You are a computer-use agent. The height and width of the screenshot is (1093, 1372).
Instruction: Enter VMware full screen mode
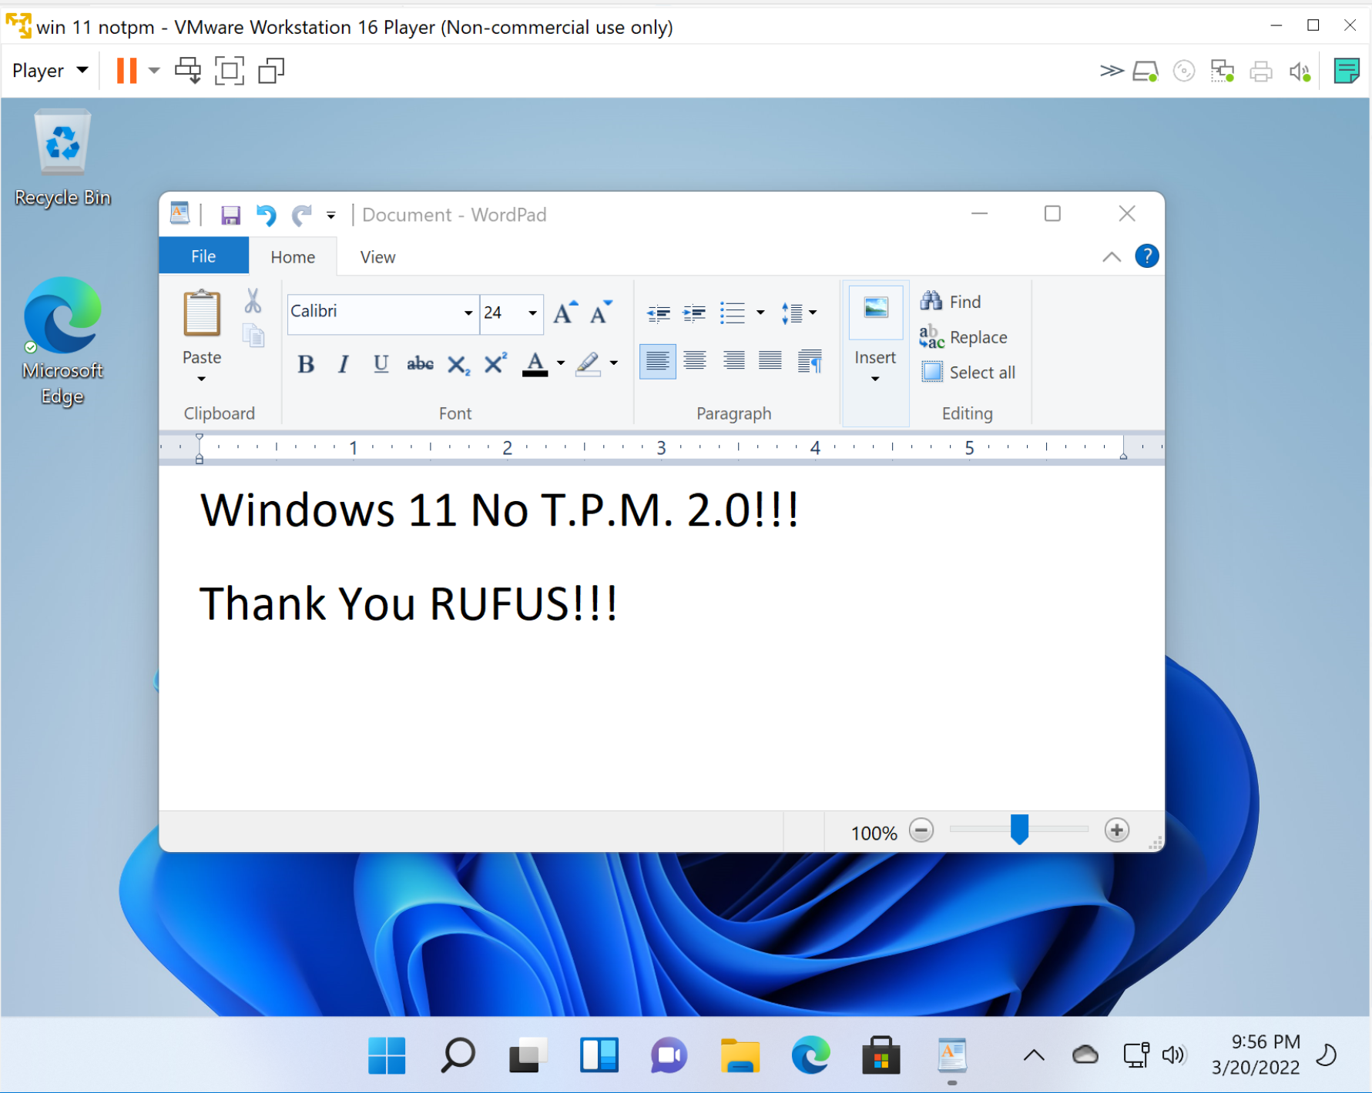[x=230, y=71]
